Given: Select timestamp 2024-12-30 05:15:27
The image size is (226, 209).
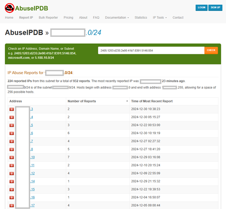Looking at the screenshot, I should pyautogui.click(x=146, y=117).
